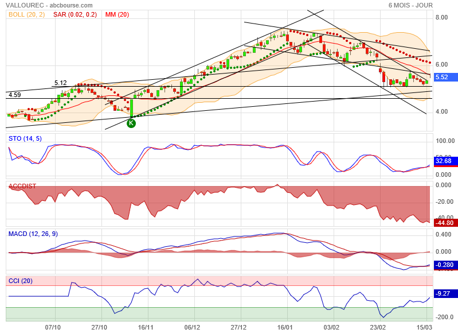Click the current price tag 5.52

click(446, 77)
